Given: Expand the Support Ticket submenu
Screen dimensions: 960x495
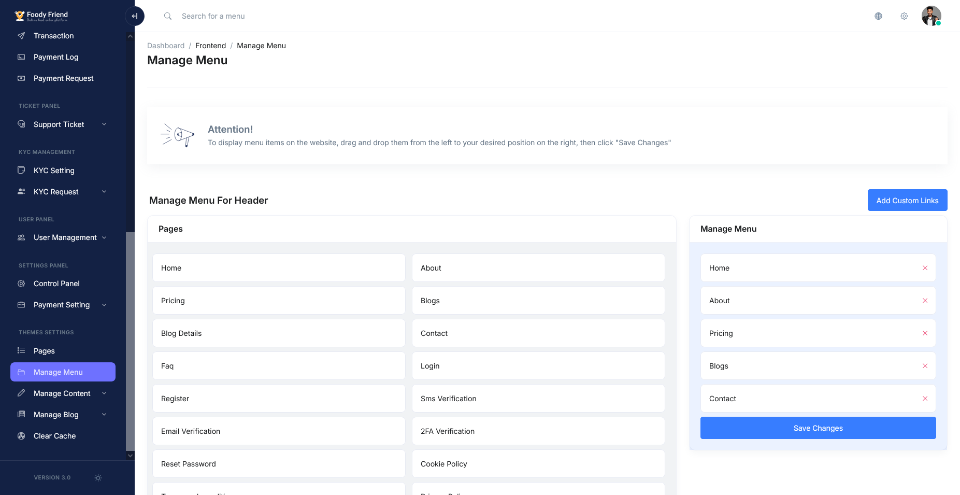Looking at the screenshot, I should [104, 124].
